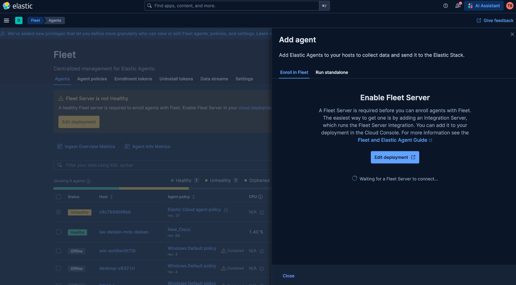Switch to the Enroll in Fleet tab

[x=294, y=72]
